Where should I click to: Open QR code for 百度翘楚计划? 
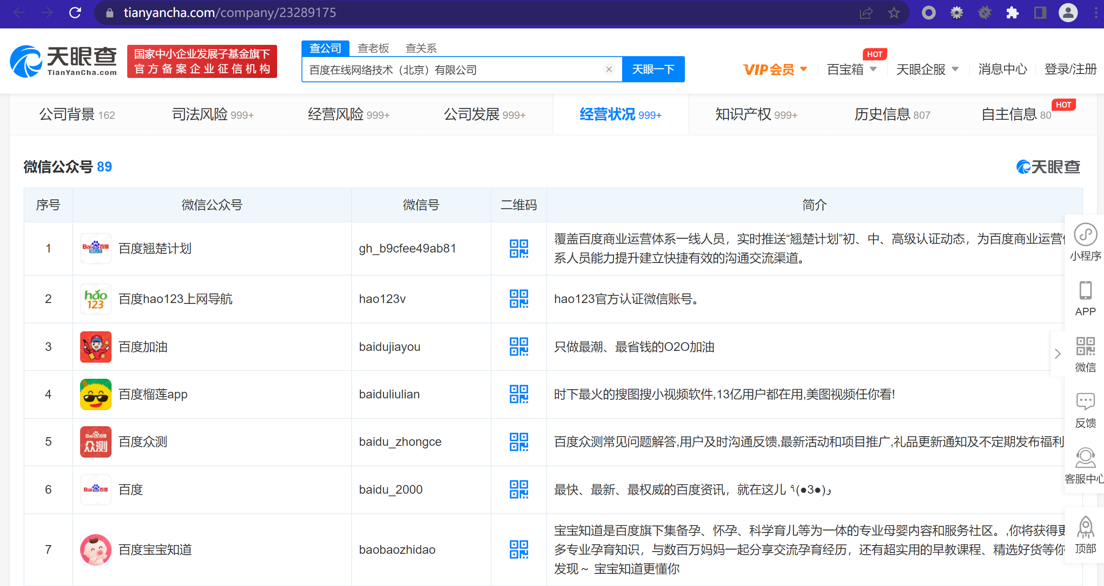[519, 249]
